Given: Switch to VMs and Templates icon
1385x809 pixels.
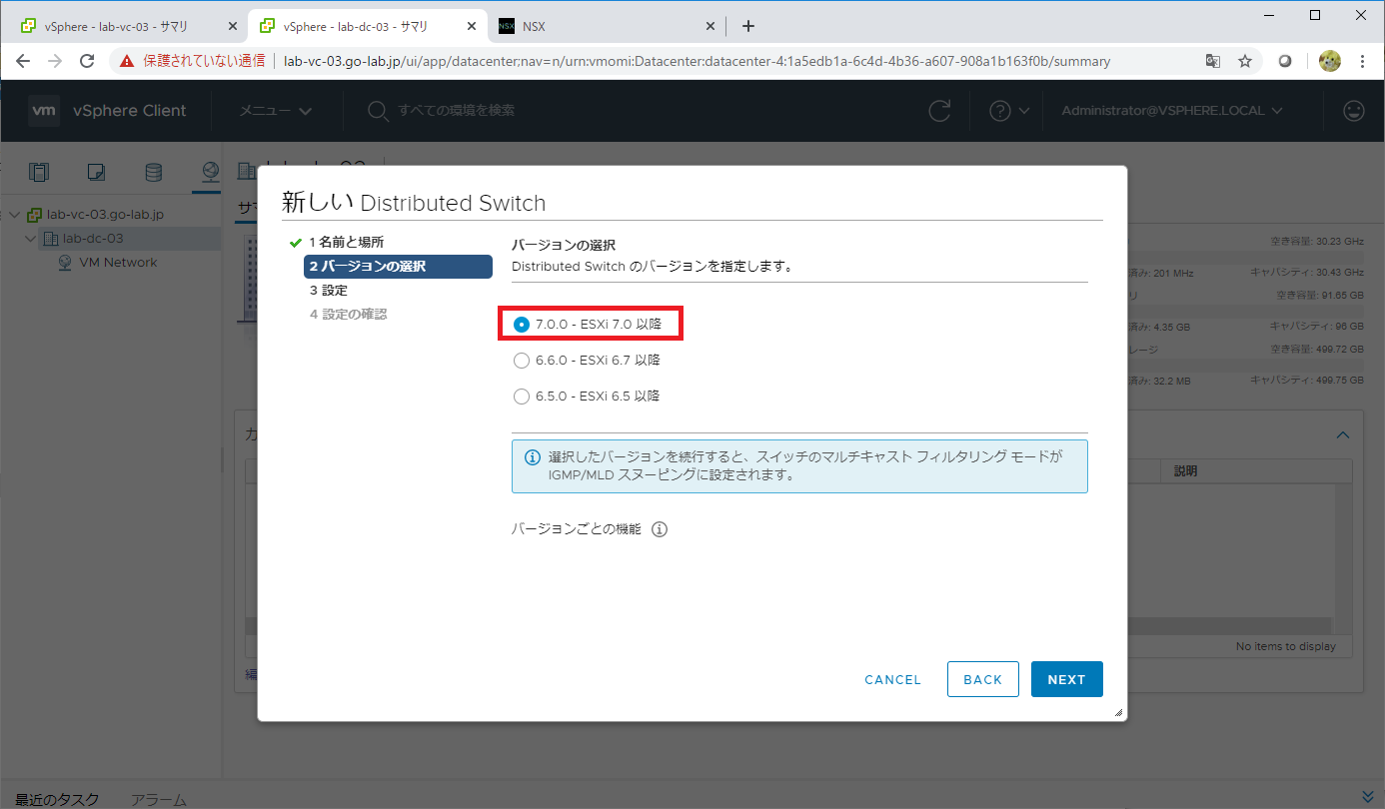Looking at the screenshot, I should point(96,172).
